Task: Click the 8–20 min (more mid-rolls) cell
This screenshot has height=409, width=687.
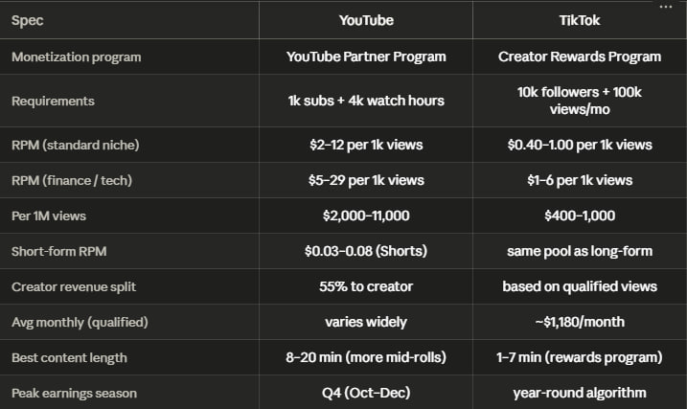Action: point(366,358)
